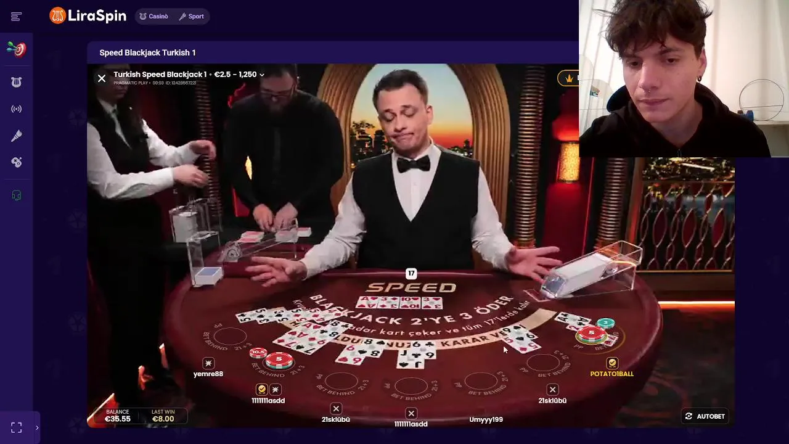Click the AUTOBET button

705,416
